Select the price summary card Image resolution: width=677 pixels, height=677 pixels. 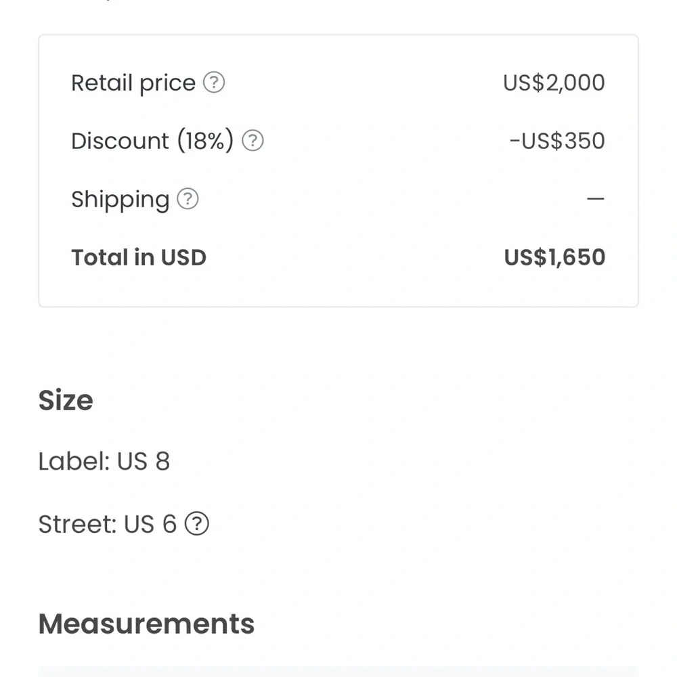(x=338, y=171)
